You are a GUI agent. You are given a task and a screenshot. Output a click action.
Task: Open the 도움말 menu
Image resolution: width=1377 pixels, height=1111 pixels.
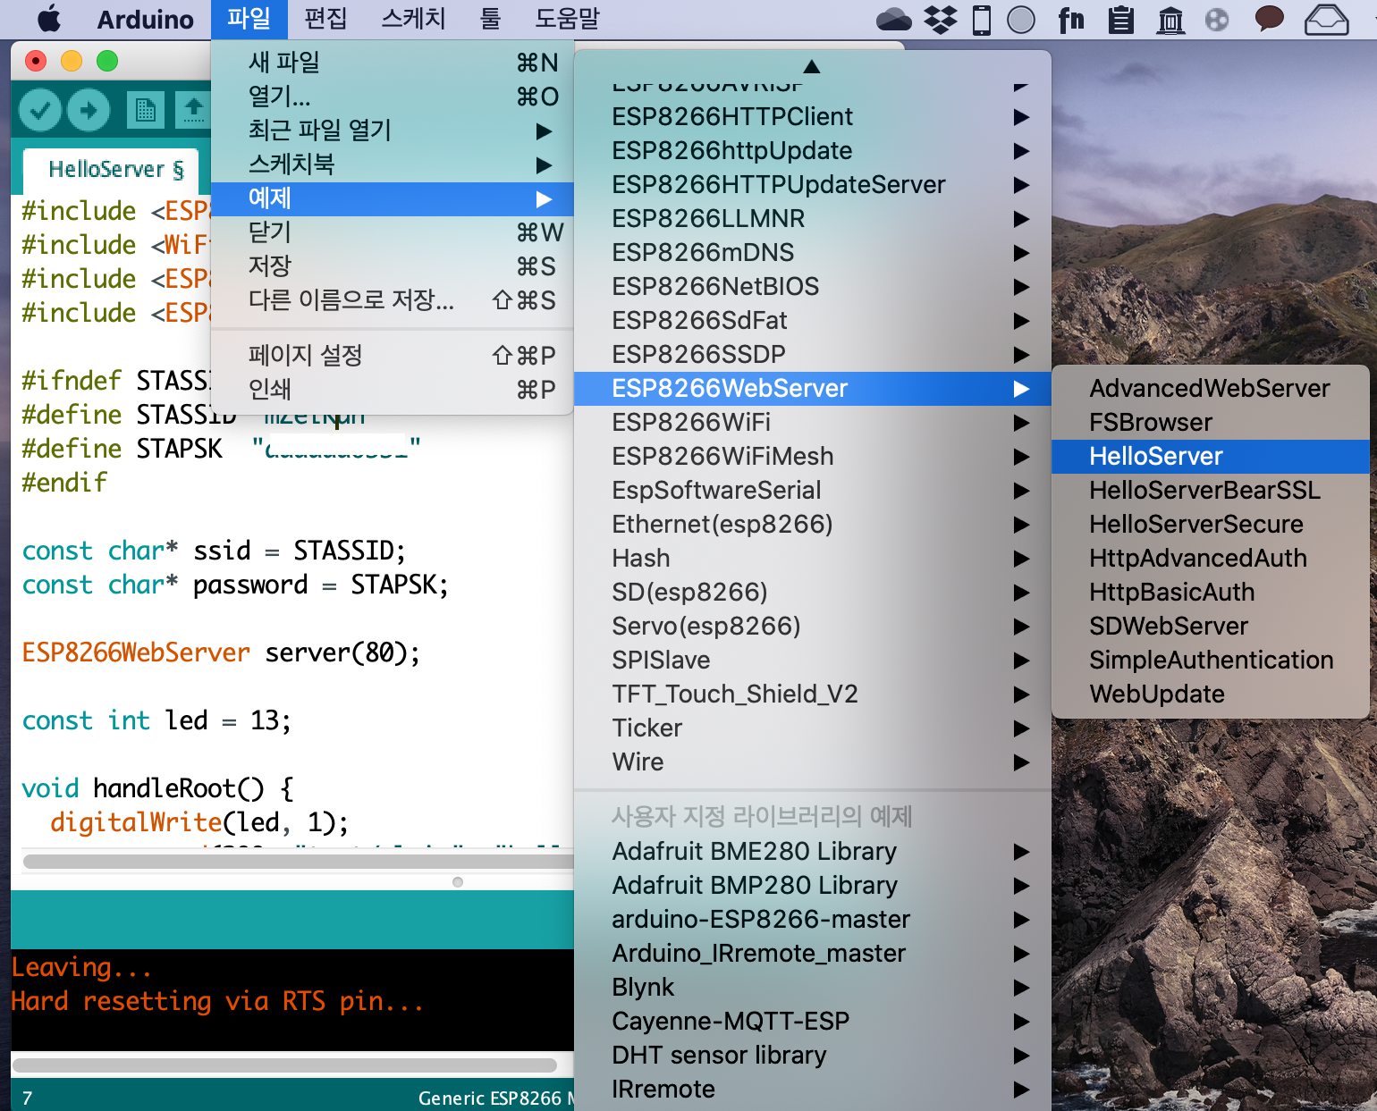(x=567, y=19)
